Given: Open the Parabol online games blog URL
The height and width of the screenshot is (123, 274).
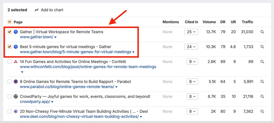Looking at the screenshot, I should 67,87.
